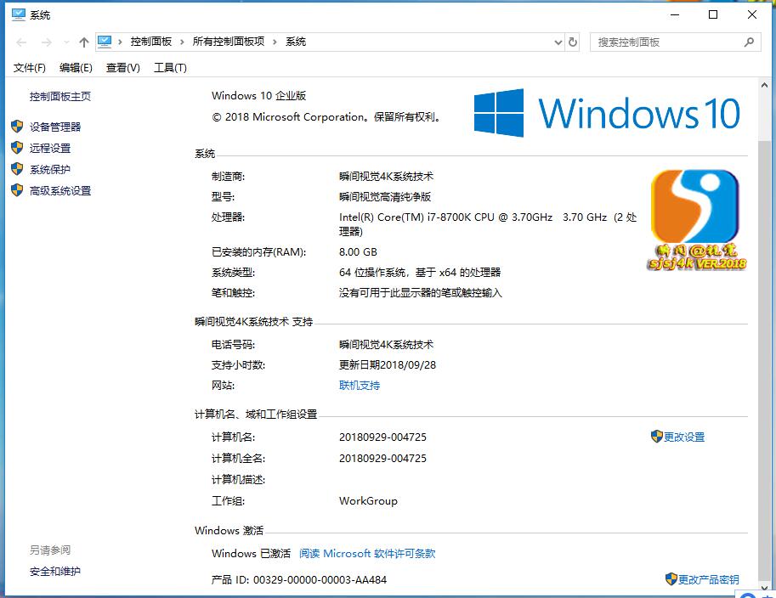
Task: Open the 工具(T) menu
Action: point(170,68)
